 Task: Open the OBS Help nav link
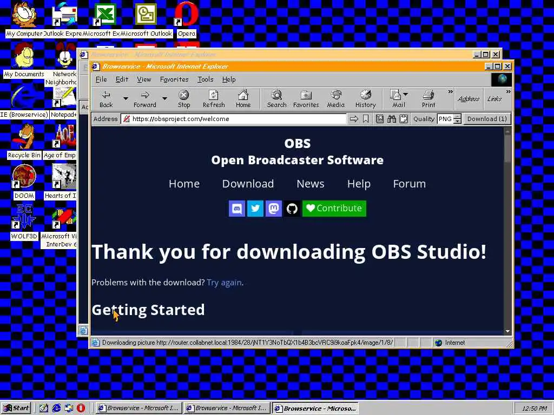(x=359, y=184)
